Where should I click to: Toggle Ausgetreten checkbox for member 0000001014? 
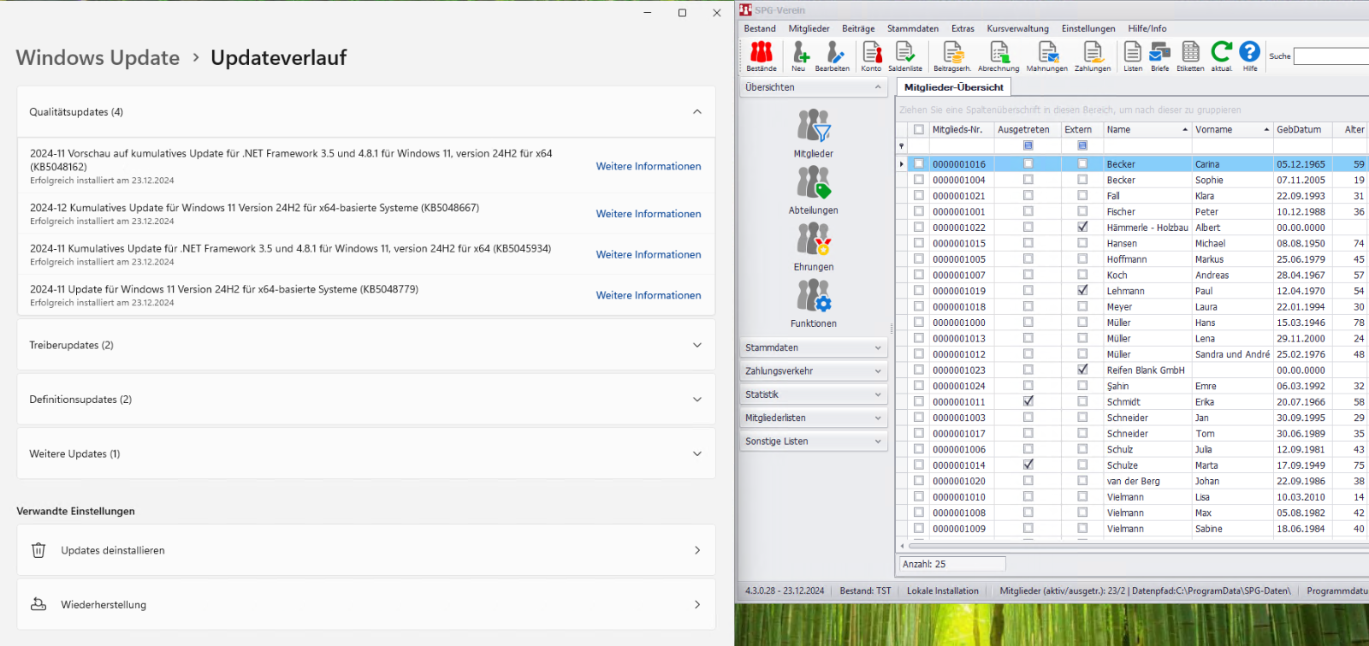[1028, 465]
